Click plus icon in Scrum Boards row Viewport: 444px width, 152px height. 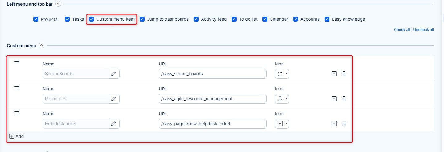[334, 74]
